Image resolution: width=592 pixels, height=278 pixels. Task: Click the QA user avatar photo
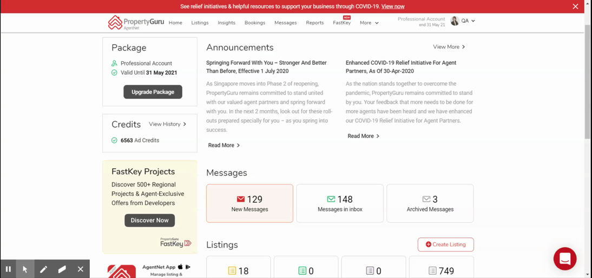point(455,21)
